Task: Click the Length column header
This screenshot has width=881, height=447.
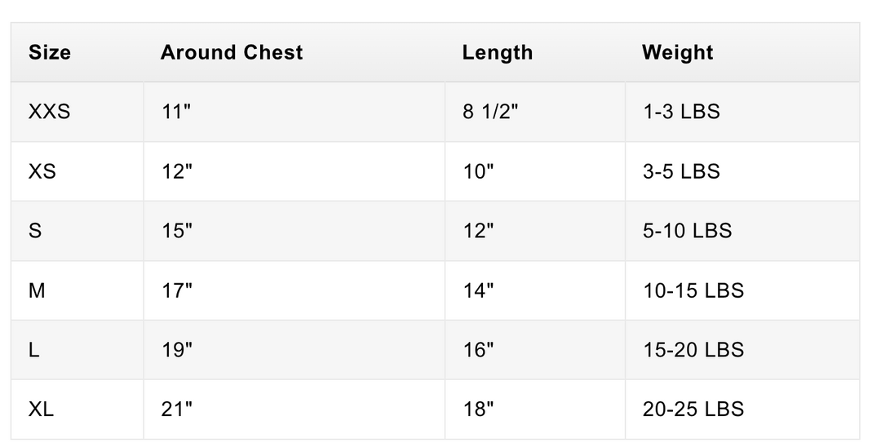Action: point(535,52)
